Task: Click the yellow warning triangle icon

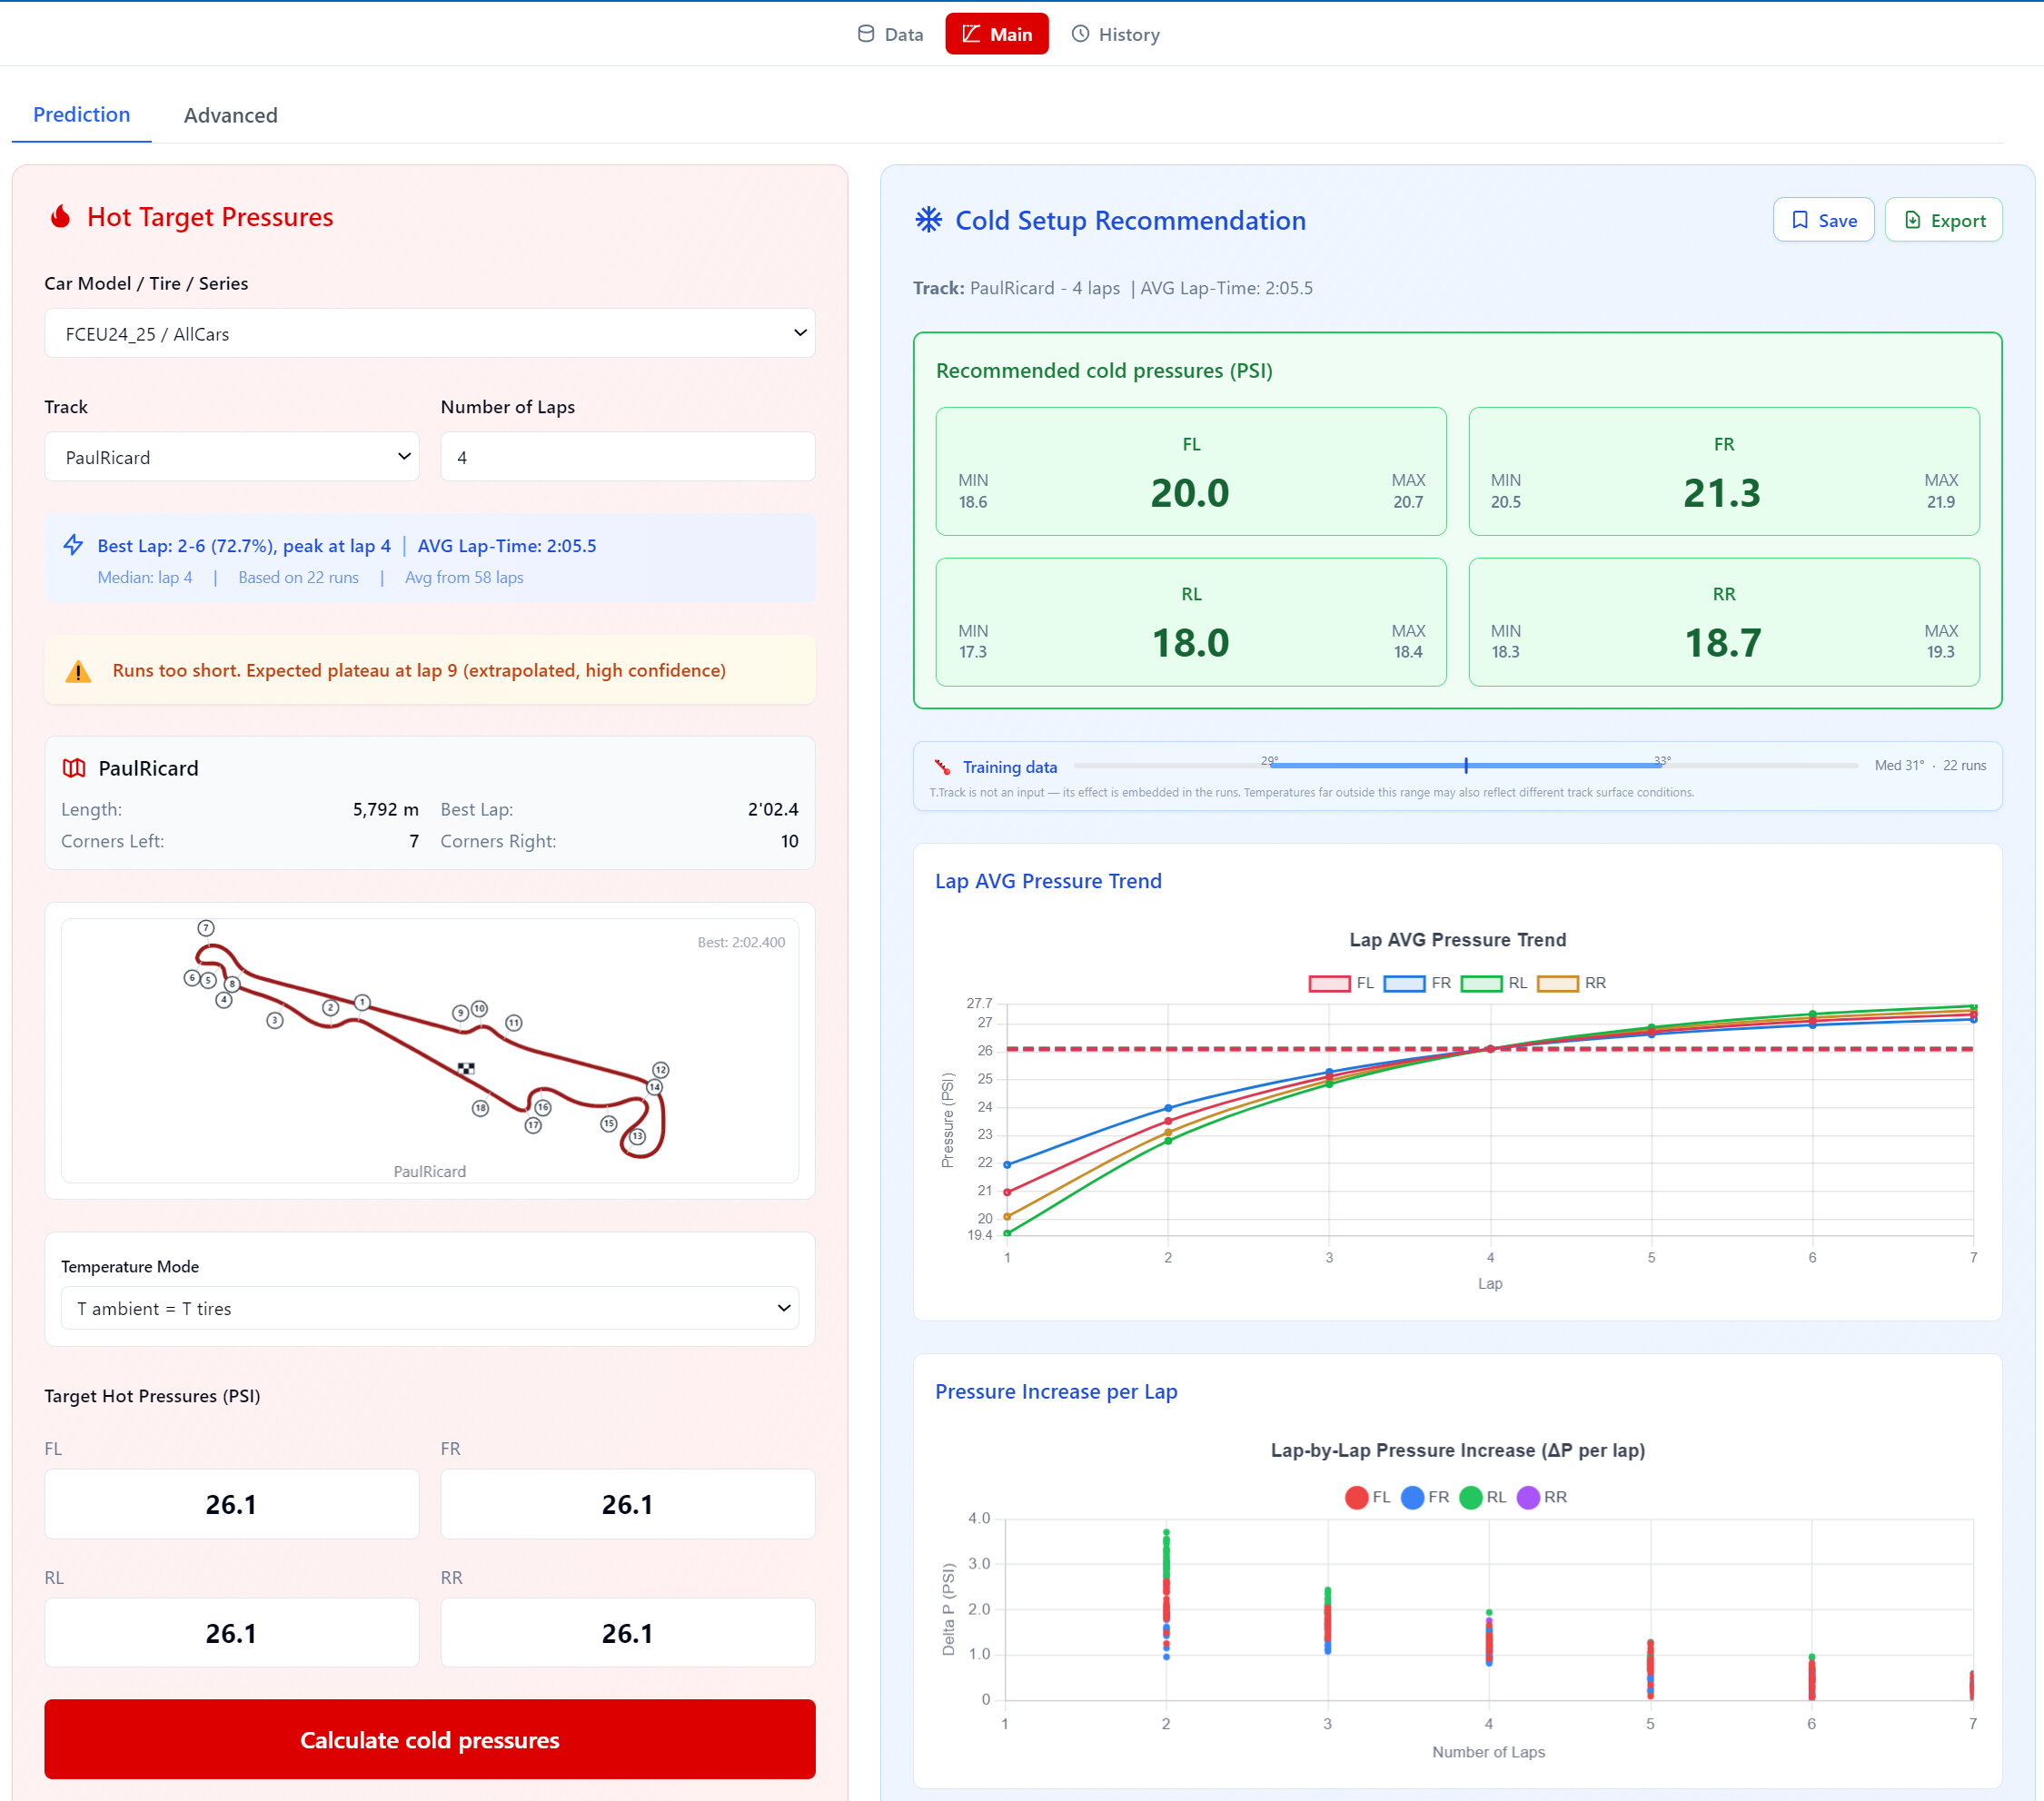Action: (78, 671)
